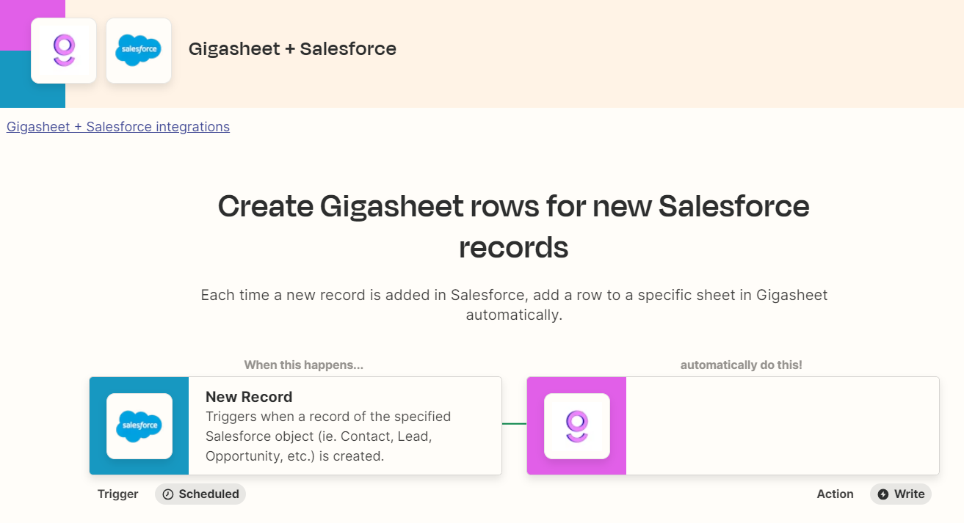This screenshot has height=523, width=964.
Task: Click the Salesforce icon on the New Record card
Action: [x=139, y=425]
